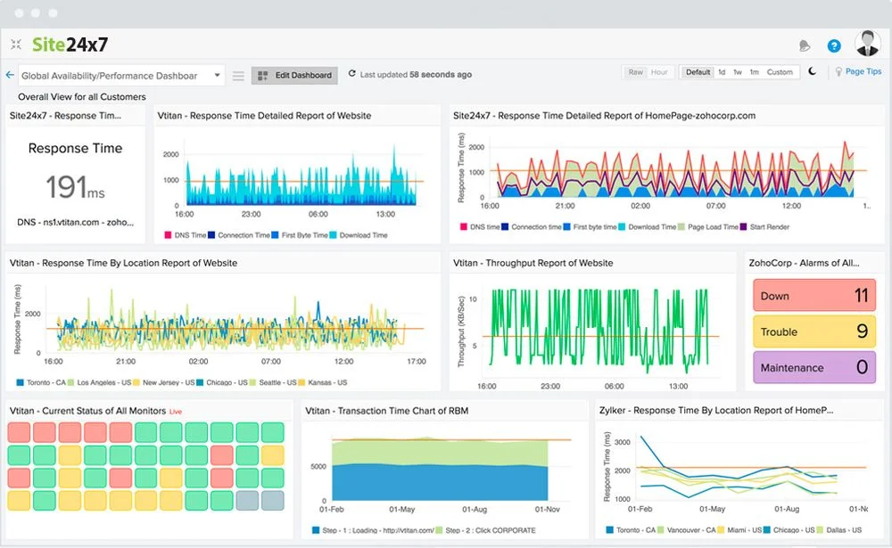Viewport: 892px width, 548px height.
Task: Open the Page Tips link
Action: pos(863,71)
